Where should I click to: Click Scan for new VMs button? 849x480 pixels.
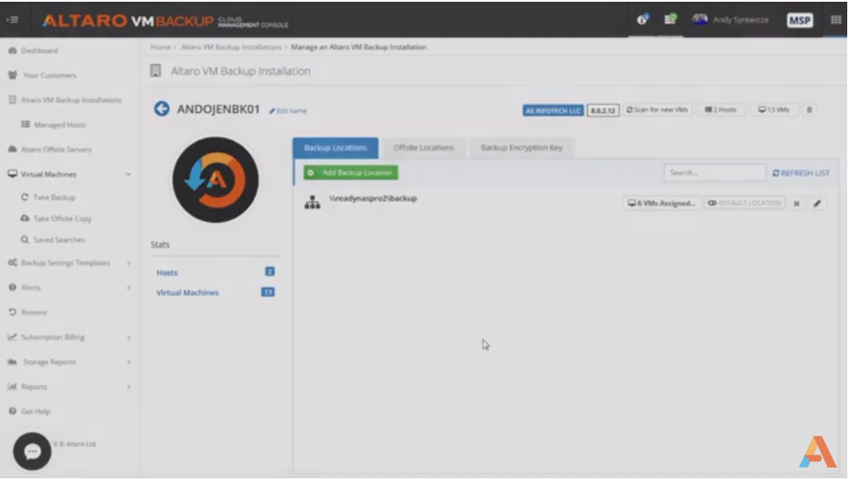coord(657,110)
